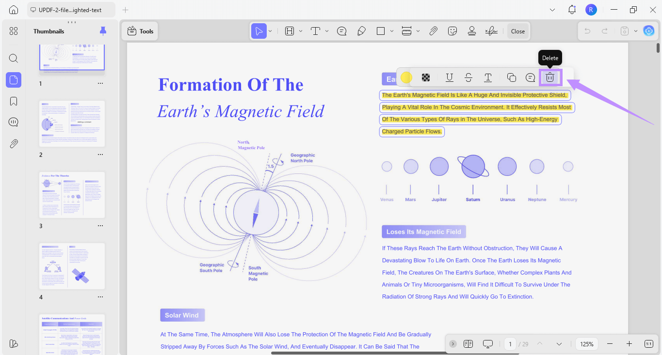Viewport: 662px width, 355px height.
Task: Open the Tools menu
Action: pyautogui.click(x=140, y=31)
